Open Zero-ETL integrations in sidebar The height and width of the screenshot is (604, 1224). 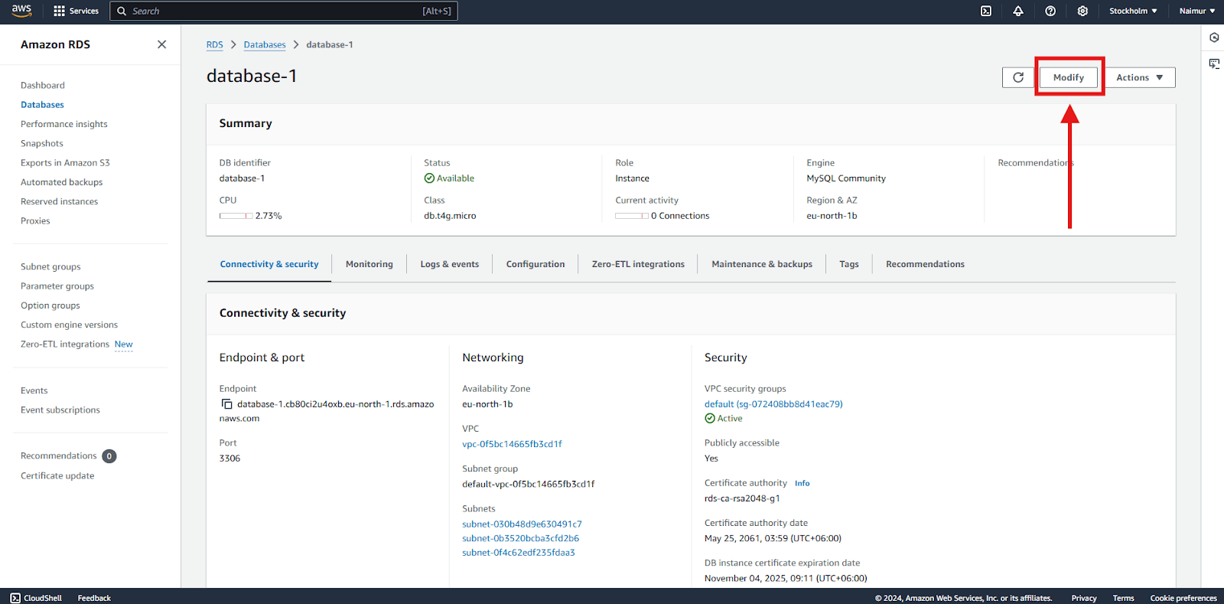(65, 344)
